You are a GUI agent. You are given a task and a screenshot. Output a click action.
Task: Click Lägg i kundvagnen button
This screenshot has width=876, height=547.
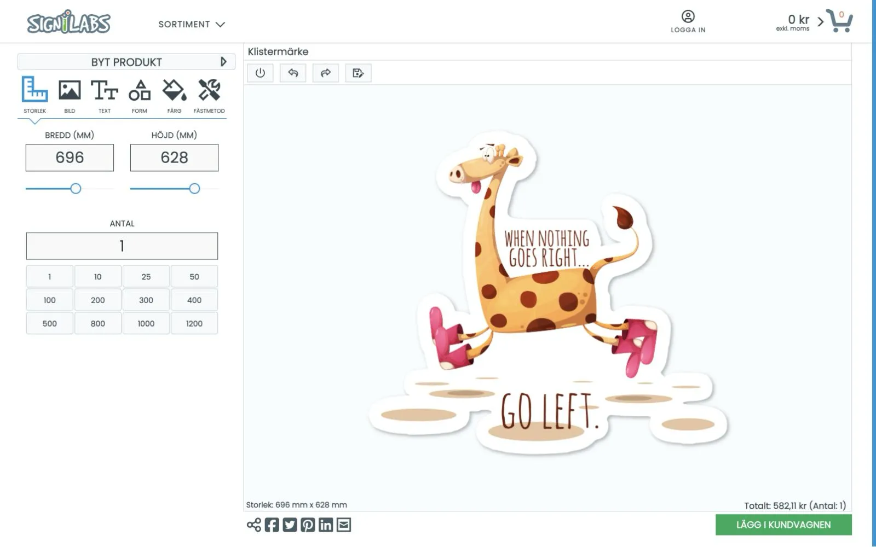point(783,525)
